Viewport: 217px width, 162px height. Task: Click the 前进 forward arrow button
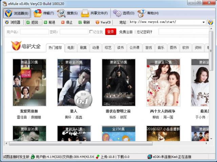coord(50,22)
